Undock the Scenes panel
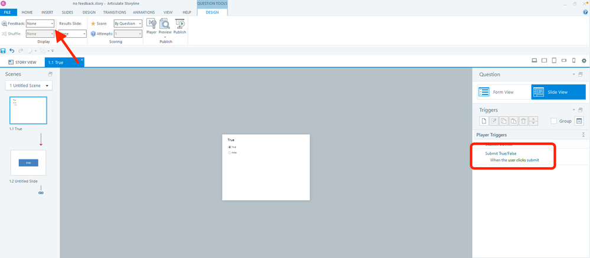The image size is (590, 258). [x=50, y=74]
